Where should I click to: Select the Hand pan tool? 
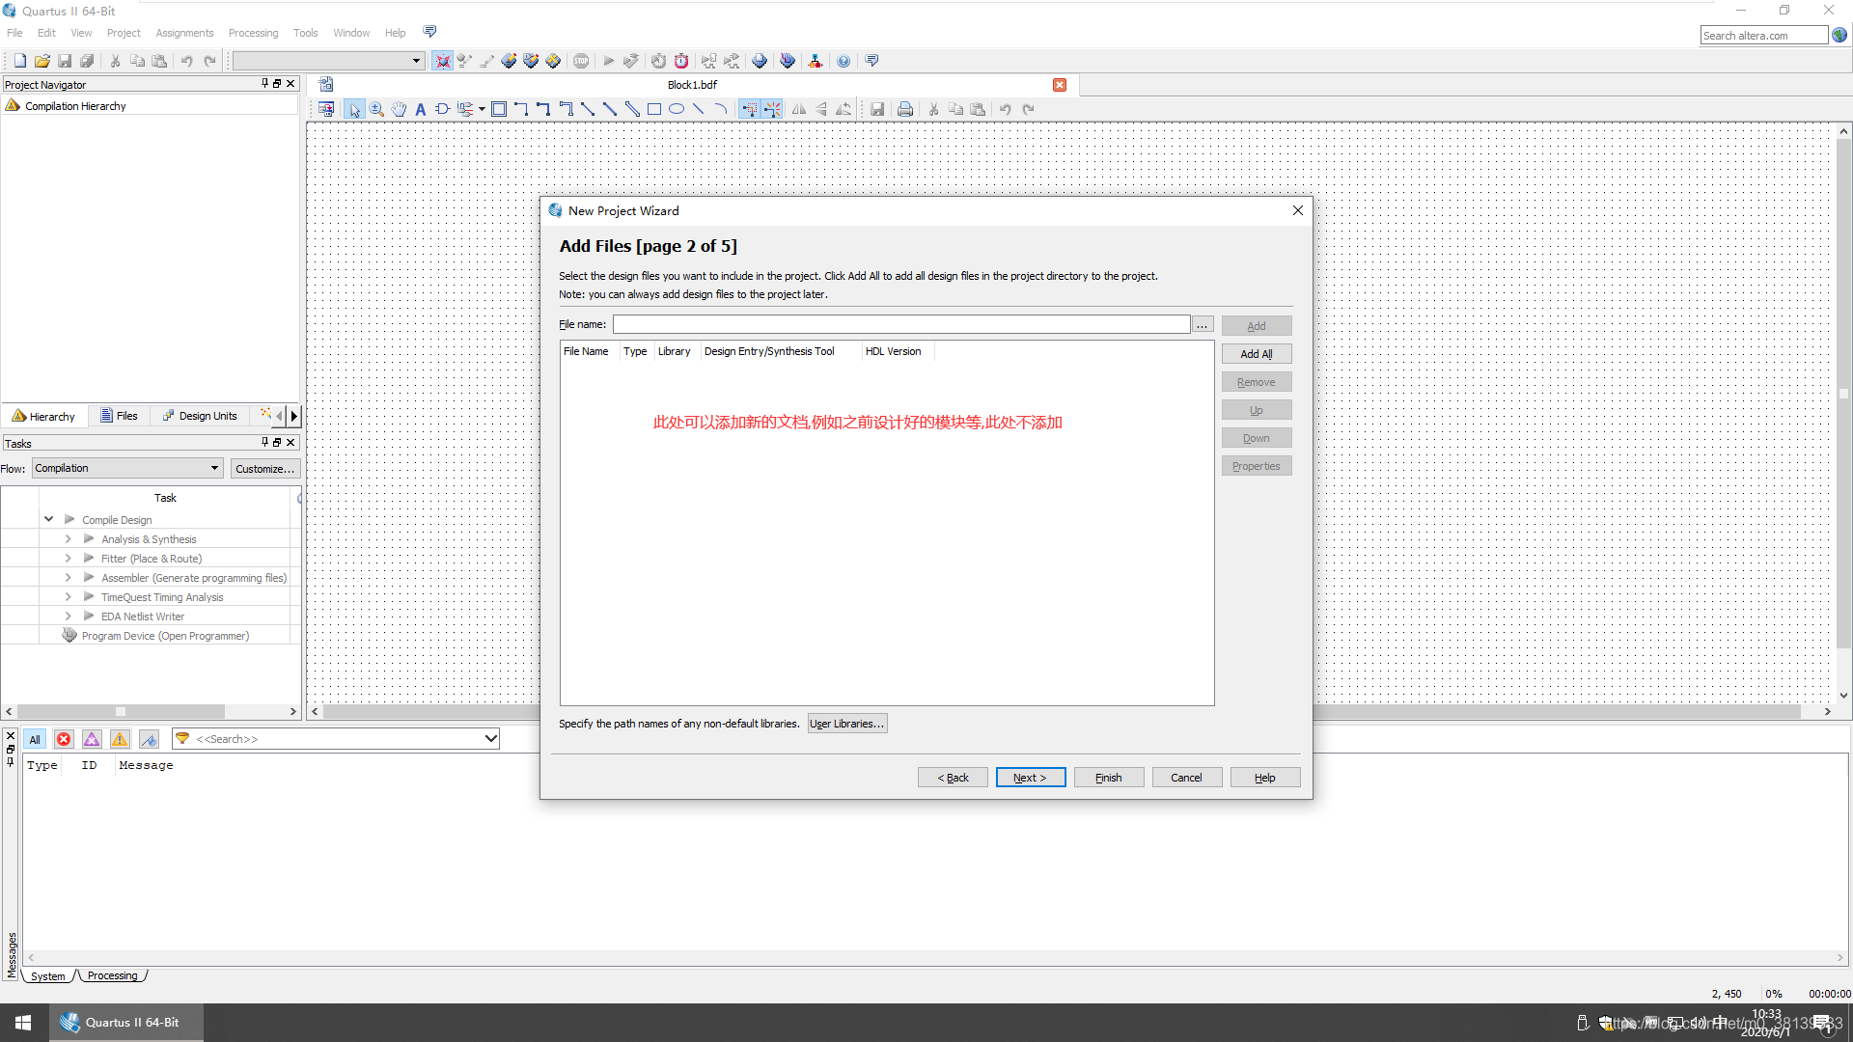(x=399, y=109)
